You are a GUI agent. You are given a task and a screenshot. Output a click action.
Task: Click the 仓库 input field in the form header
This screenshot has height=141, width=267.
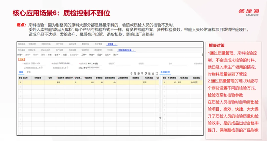179,64
